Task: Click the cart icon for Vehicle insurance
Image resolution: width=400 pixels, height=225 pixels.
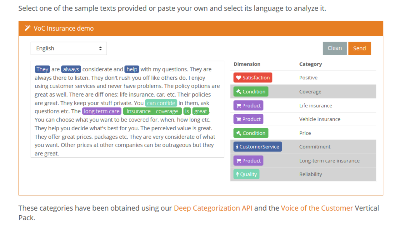Action: click(239, 119)
